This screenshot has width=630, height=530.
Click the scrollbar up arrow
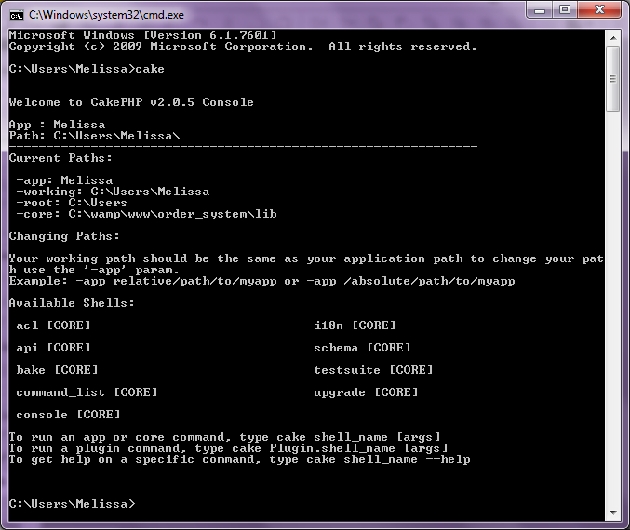point(613,38)
